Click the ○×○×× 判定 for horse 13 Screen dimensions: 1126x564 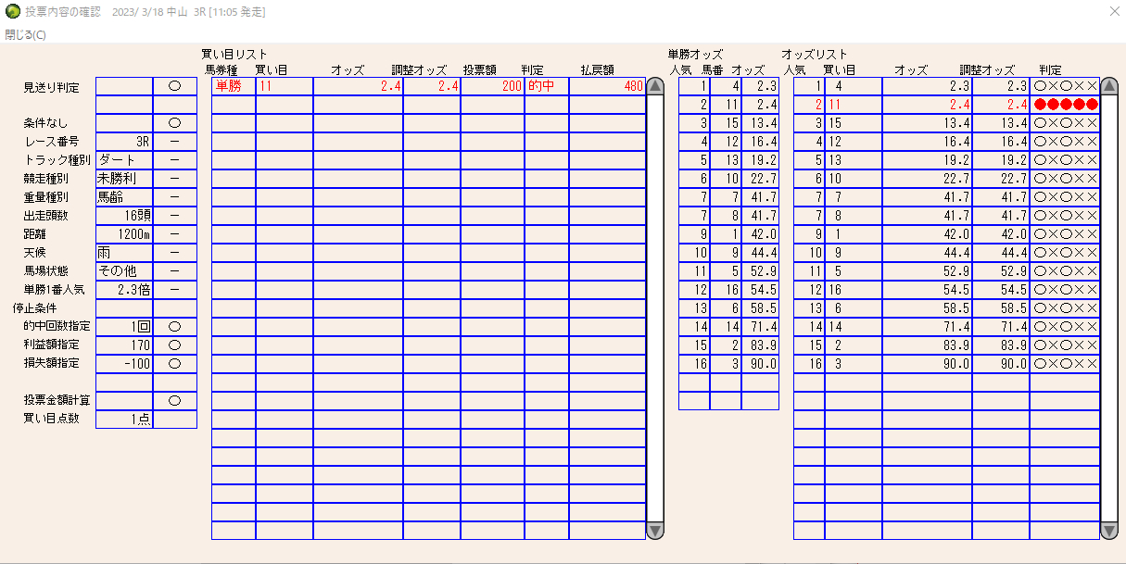(1065, 160)
